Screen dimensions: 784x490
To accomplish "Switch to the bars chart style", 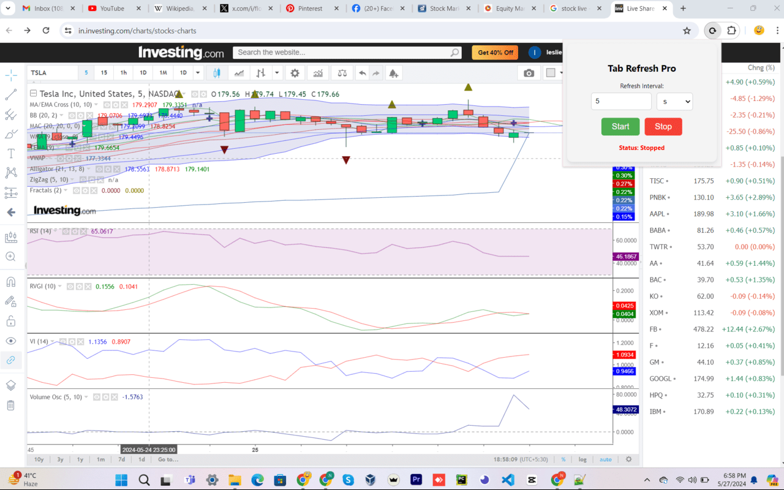I will (x=261, y=73).
